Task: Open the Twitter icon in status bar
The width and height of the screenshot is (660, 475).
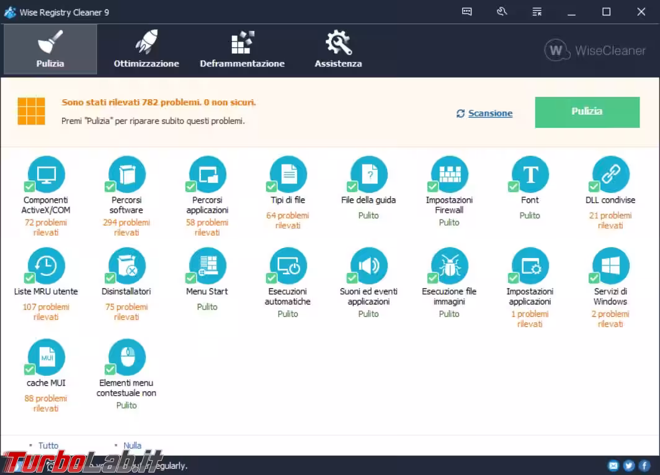Action: point(628,466)
